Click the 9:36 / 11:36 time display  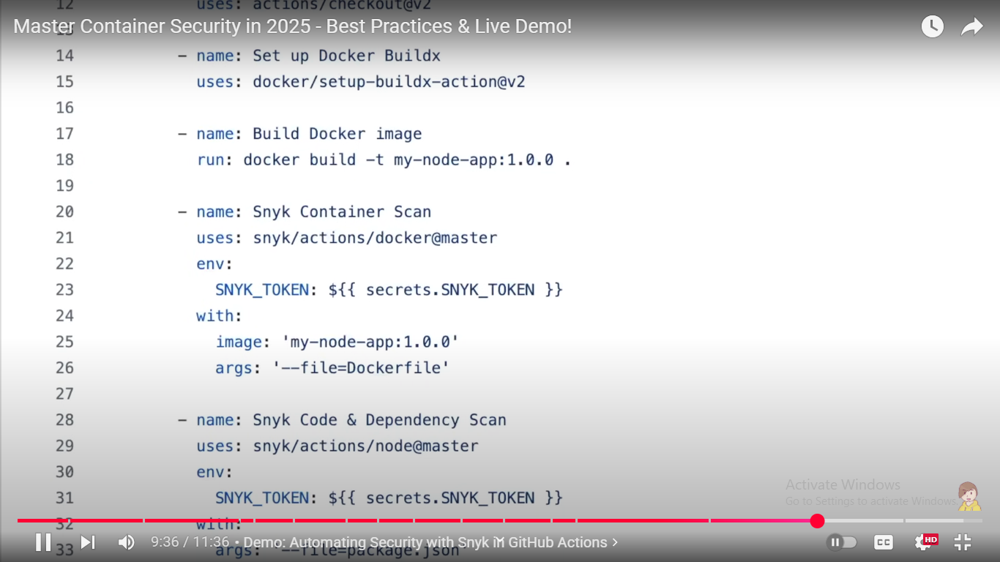[190, 542]
